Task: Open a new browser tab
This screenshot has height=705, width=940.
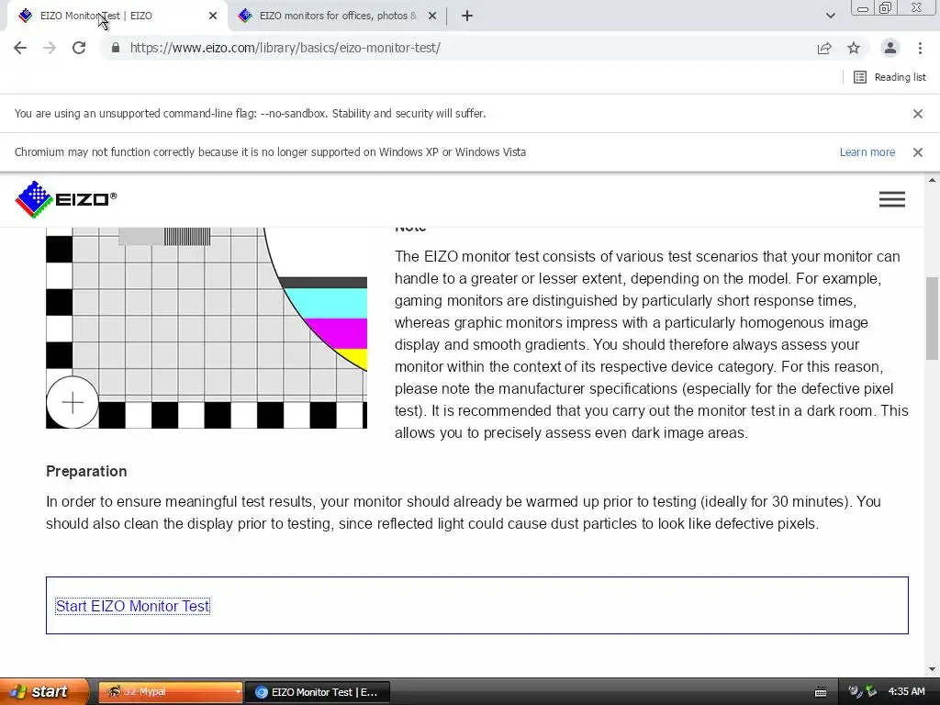Action: 467,16
